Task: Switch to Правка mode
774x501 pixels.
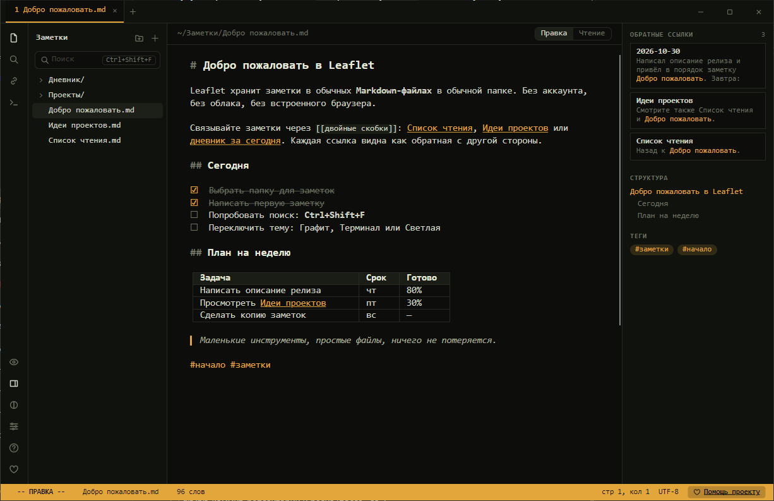Action: pos(554,33)
